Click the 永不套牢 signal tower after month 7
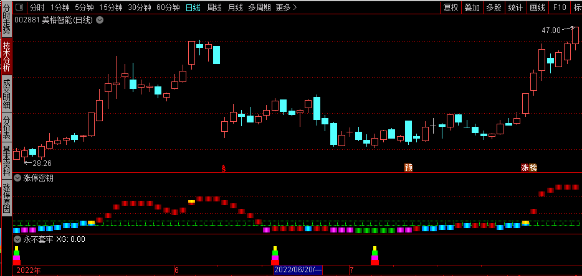This screenshot has height=276, width=582. tap(375, 255)
